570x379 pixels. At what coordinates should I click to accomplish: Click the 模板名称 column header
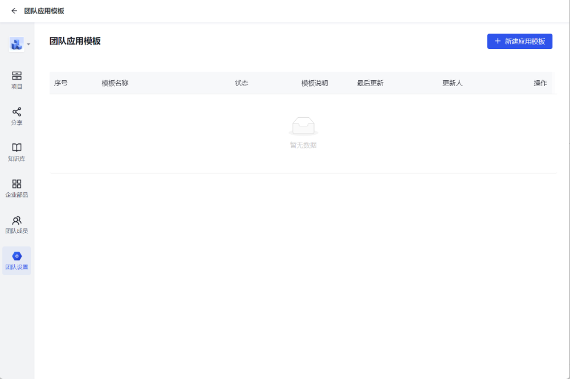pos(115,83)
